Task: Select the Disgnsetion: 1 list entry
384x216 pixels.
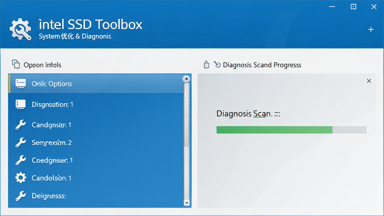Action: coord(96,104)
